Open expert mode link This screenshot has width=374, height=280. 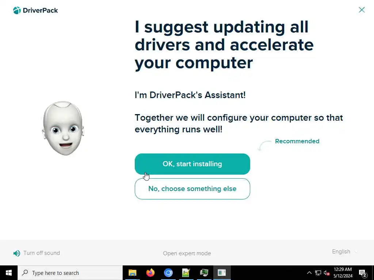[x=187, y=253]
